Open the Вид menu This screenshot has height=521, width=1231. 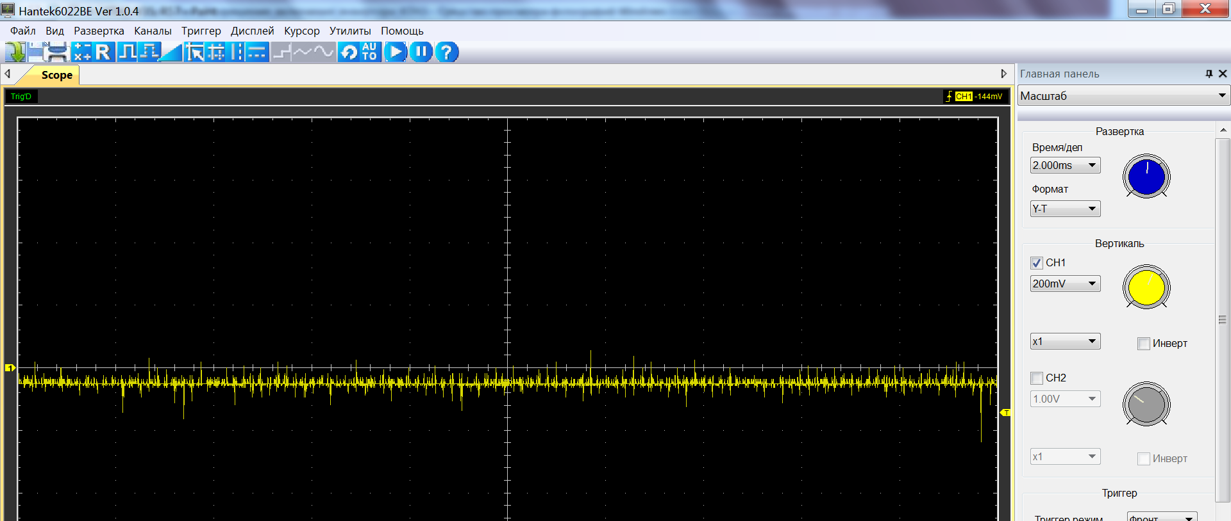click(54, 31)
